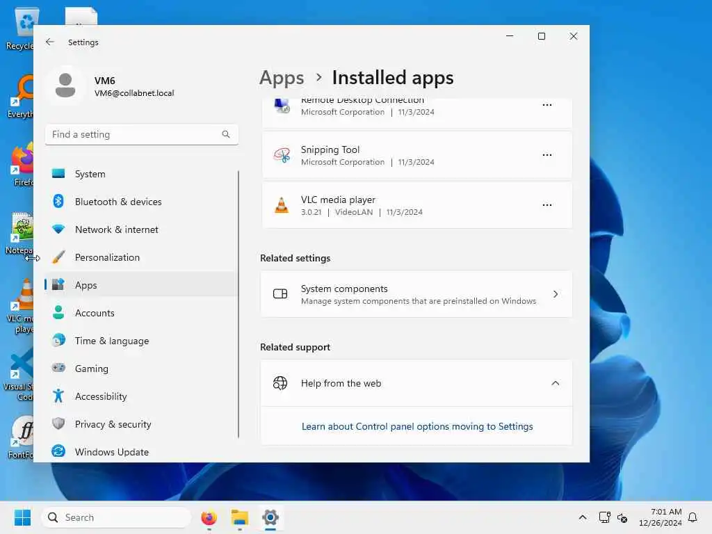Image resolution: width=712 pixels, height=534 pixels.
Task: Click the Snipping Tool app icon
Action: [282, 155]
